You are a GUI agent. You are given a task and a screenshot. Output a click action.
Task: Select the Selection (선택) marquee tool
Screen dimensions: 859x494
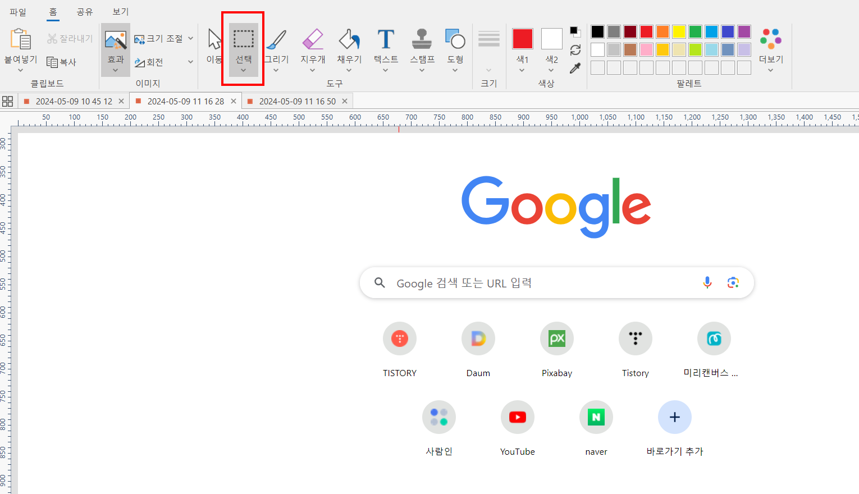point(244,39)
